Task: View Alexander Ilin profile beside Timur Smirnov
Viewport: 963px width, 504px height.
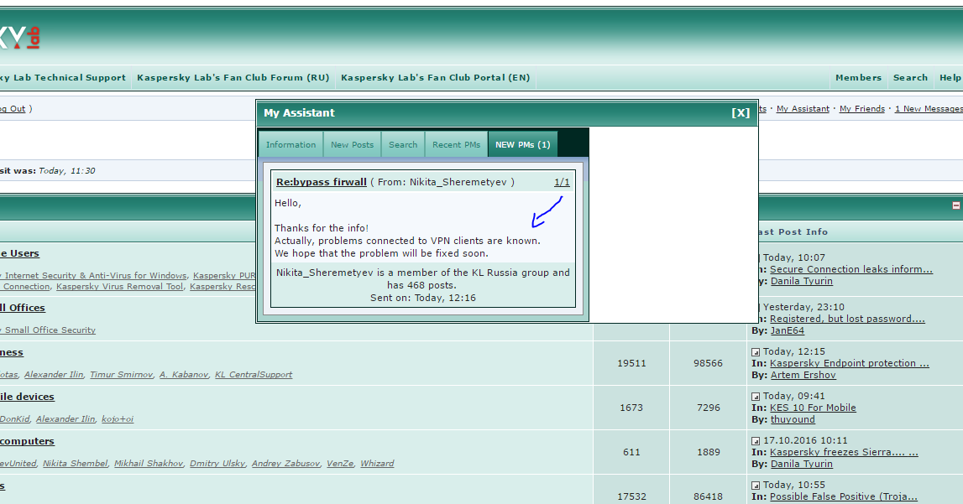Action: (54, 375)
